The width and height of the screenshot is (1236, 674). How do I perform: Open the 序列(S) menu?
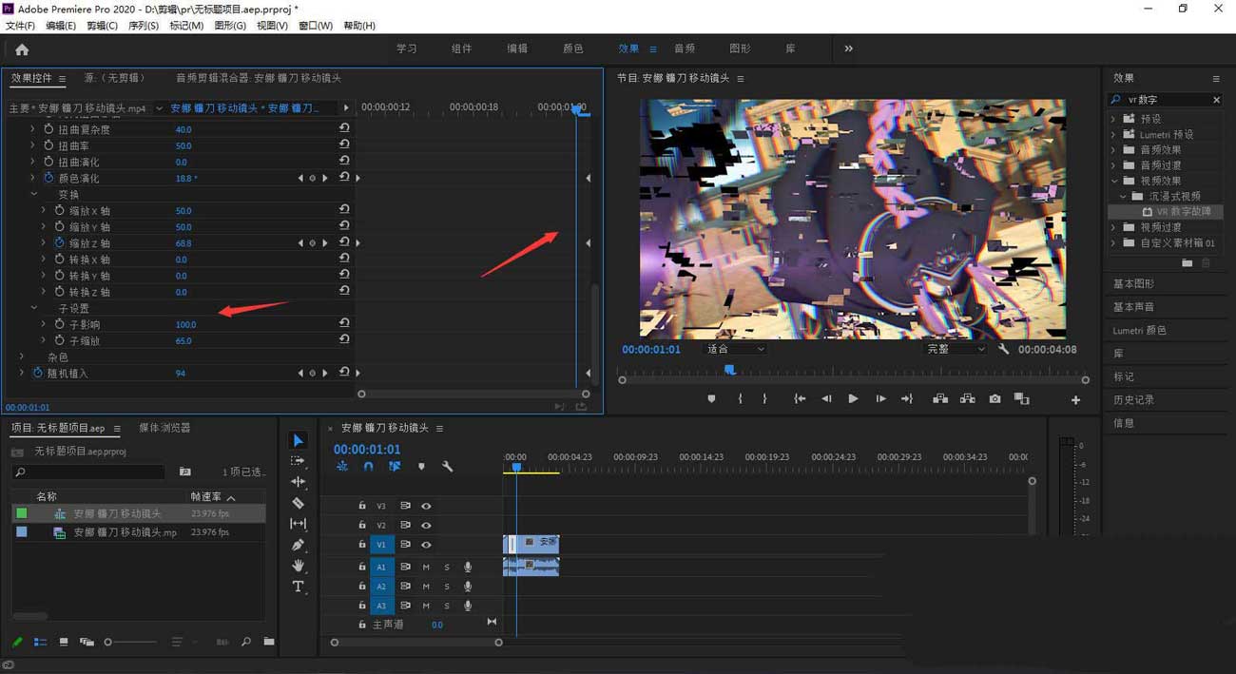click(x=143, y=26)
